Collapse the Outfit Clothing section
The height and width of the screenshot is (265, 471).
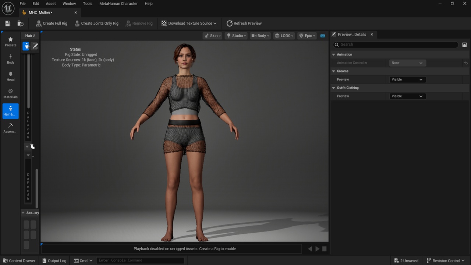point(334,88)
